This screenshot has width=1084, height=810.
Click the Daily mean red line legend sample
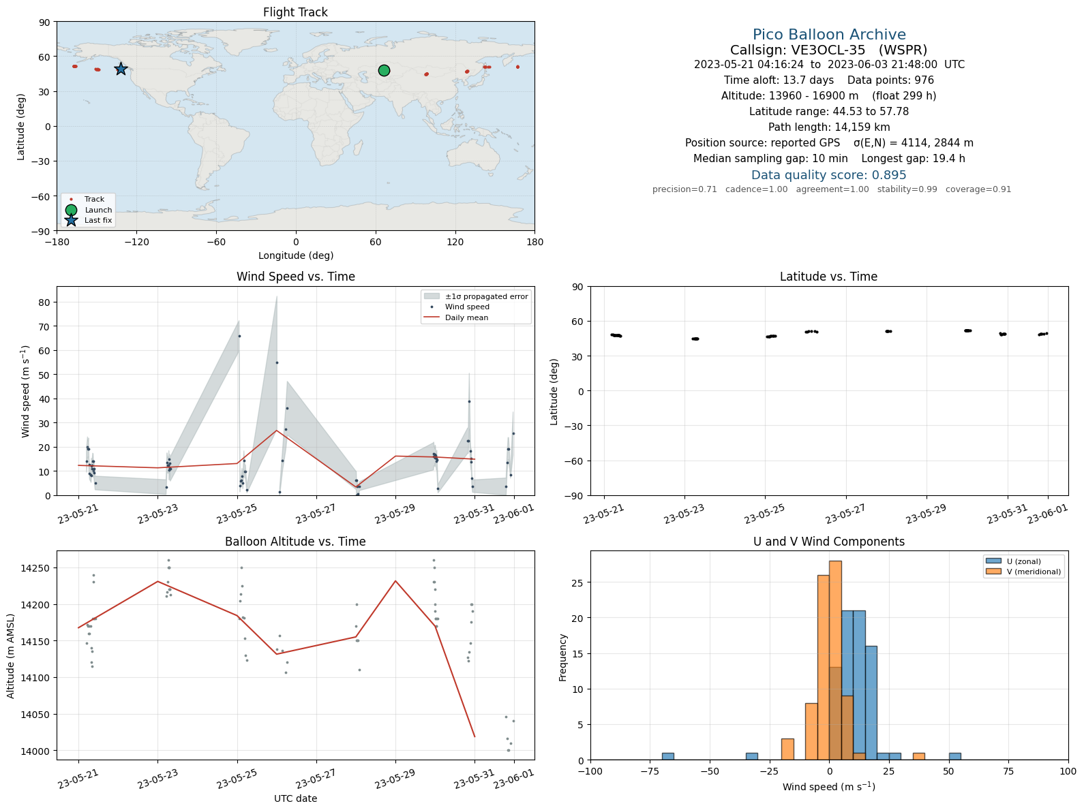coord(432,317)
